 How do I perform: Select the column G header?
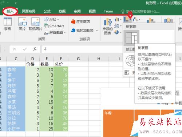(78, 59)
